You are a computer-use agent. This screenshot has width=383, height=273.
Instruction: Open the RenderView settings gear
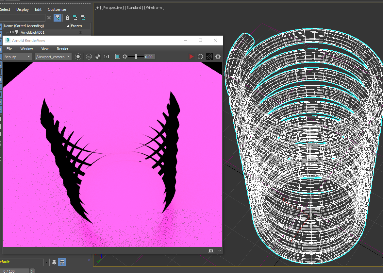point(218,57)
